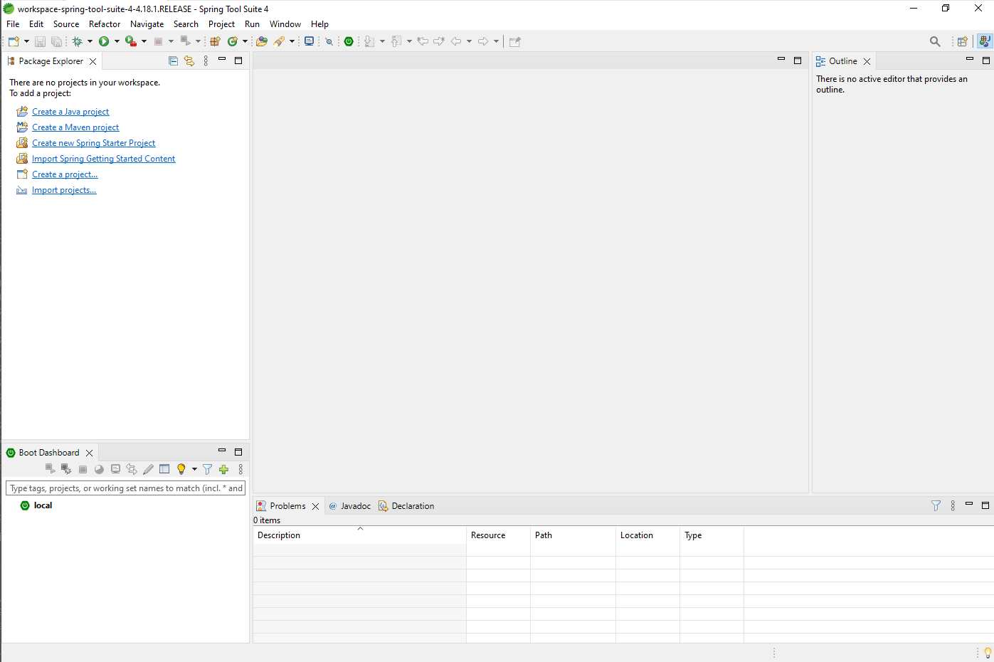This screenshot has height=662, width=994.
Task: Open the New wizard dropdown arrow
Action: tap(26, 41)
